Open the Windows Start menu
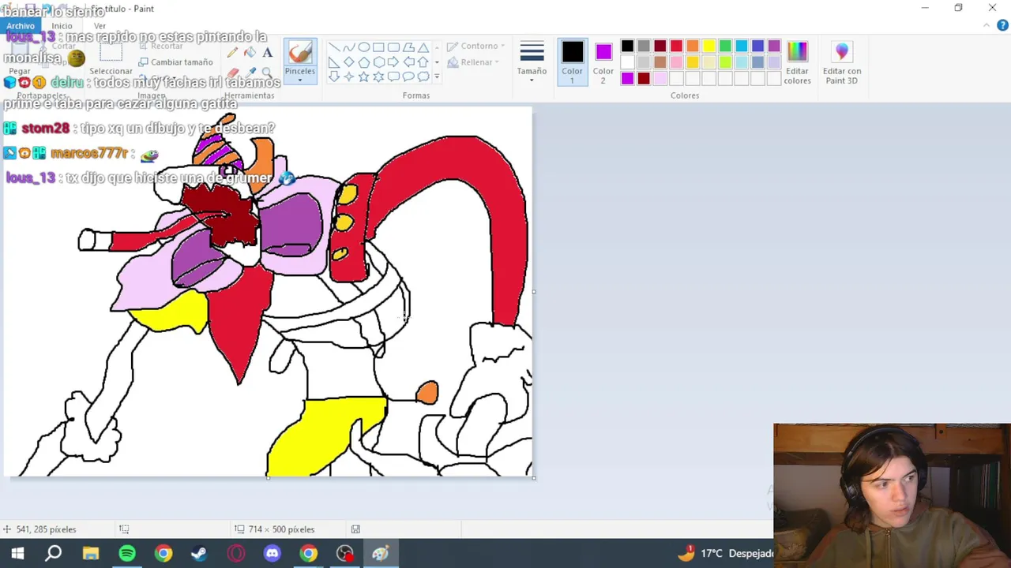 coord(17,554)
